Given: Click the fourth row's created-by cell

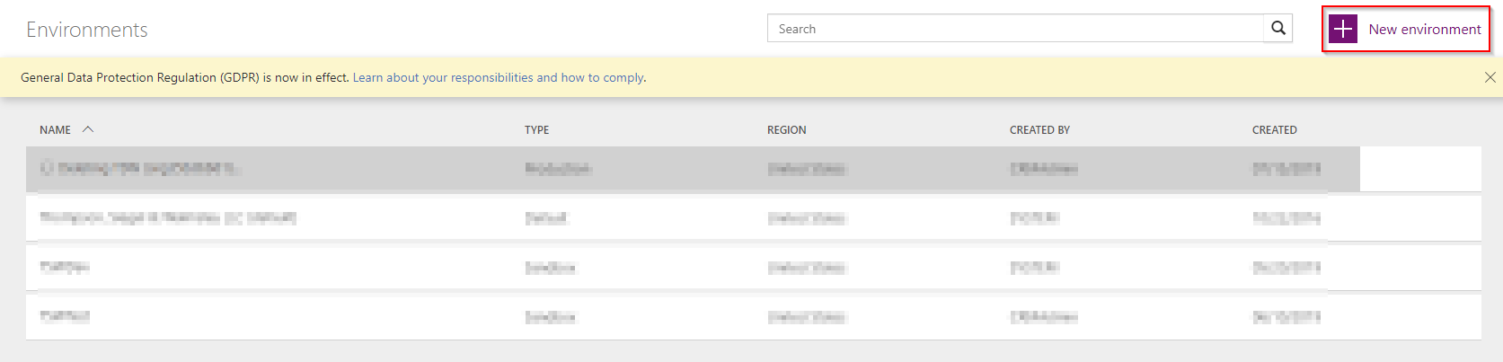Looking at the screenshot, I should click(x=1043, y=317).
